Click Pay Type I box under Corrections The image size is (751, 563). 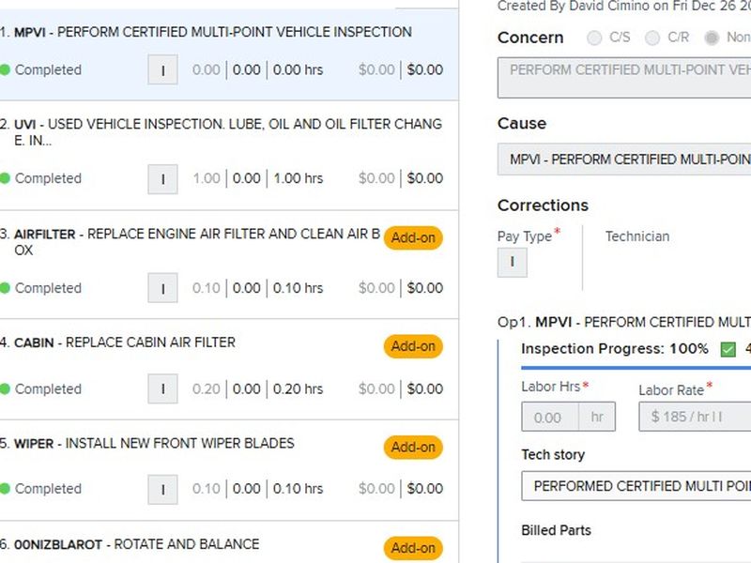[512, 263]
